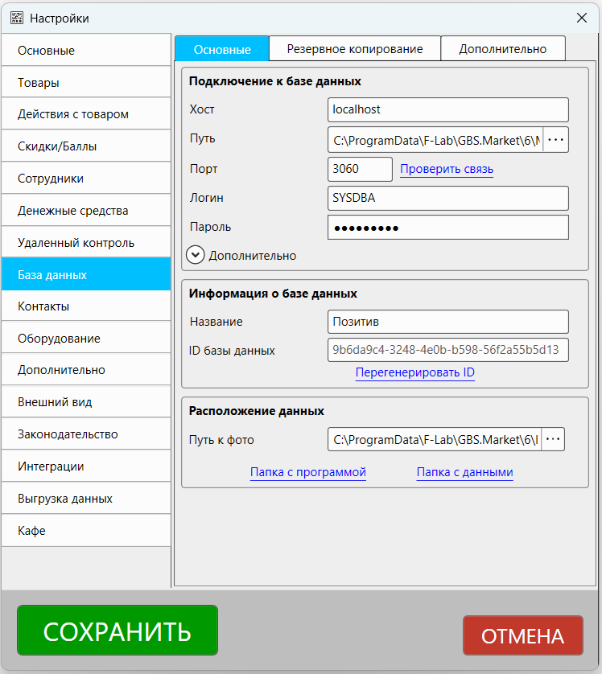
Task: Click Проверить связь link
Action: [447, 169]
